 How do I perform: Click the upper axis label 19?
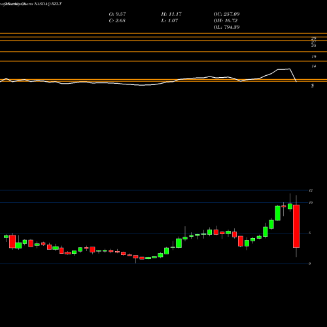coord(314,57)
